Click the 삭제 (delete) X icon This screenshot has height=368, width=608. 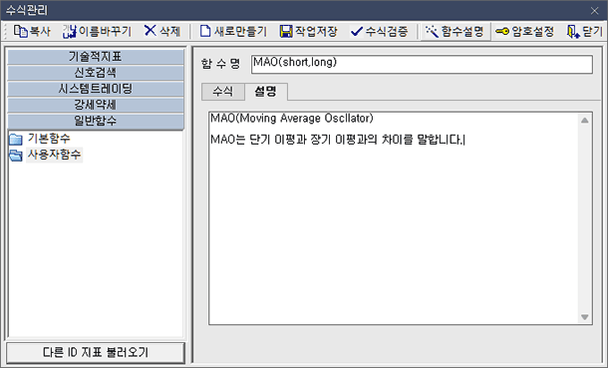click(x=151, y=31)
